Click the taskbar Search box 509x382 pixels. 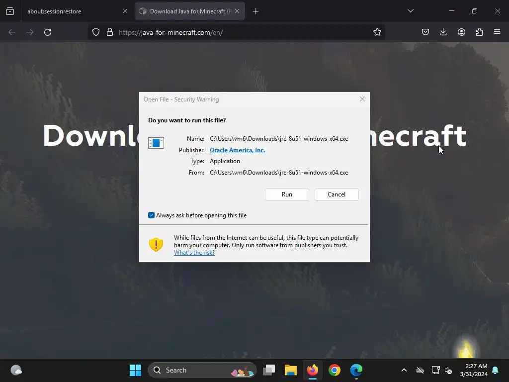click(202, 370)
